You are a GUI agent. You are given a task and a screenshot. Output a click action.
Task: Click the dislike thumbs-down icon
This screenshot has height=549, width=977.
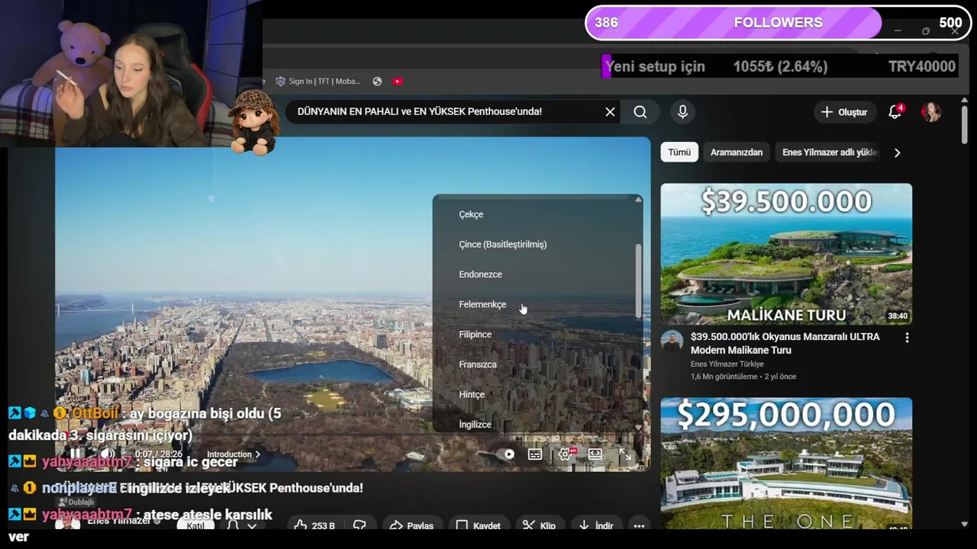(360, 525)
